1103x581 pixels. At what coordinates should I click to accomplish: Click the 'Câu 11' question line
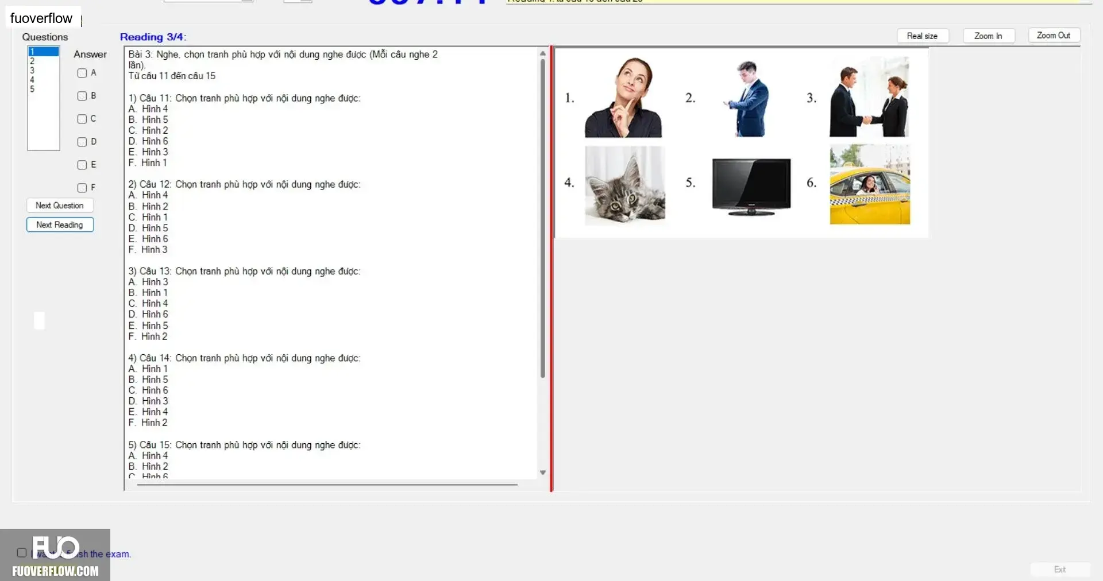244,98
